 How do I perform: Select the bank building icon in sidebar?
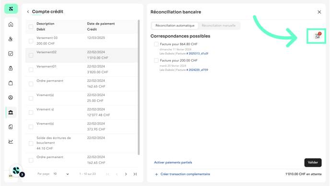(x=11, y=112)
